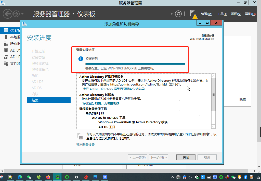Open the green clover app in taskbar
Image resolution: width=261 pixels, height=181 pixels.
coord(39,177)
